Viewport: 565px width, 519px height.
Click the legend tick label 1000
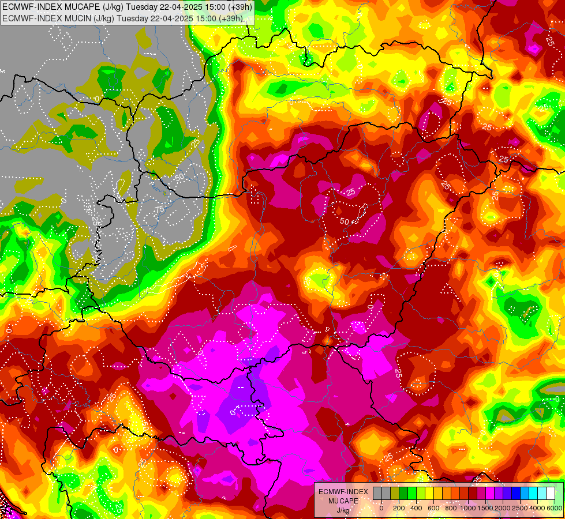(x=468, y=508)
